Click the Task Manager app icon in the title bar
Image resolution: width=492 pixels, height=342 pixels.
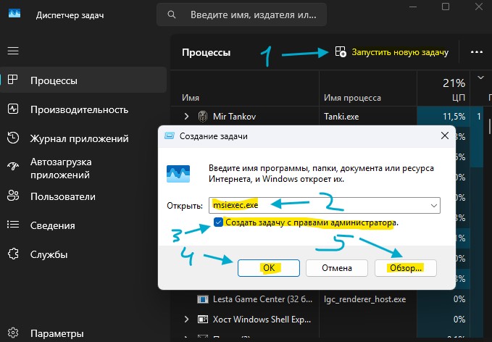tap(14, 13)
